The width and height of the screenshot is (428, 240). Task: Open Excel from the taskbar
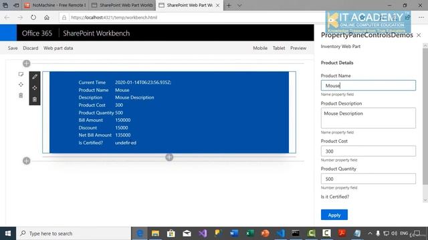tap(249, 233)
